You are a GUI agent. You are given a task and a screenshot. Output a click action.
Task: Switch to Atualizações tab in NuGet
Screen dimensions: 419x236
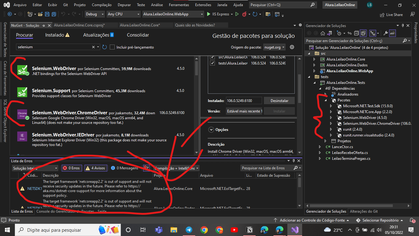[x=98, y=35]
